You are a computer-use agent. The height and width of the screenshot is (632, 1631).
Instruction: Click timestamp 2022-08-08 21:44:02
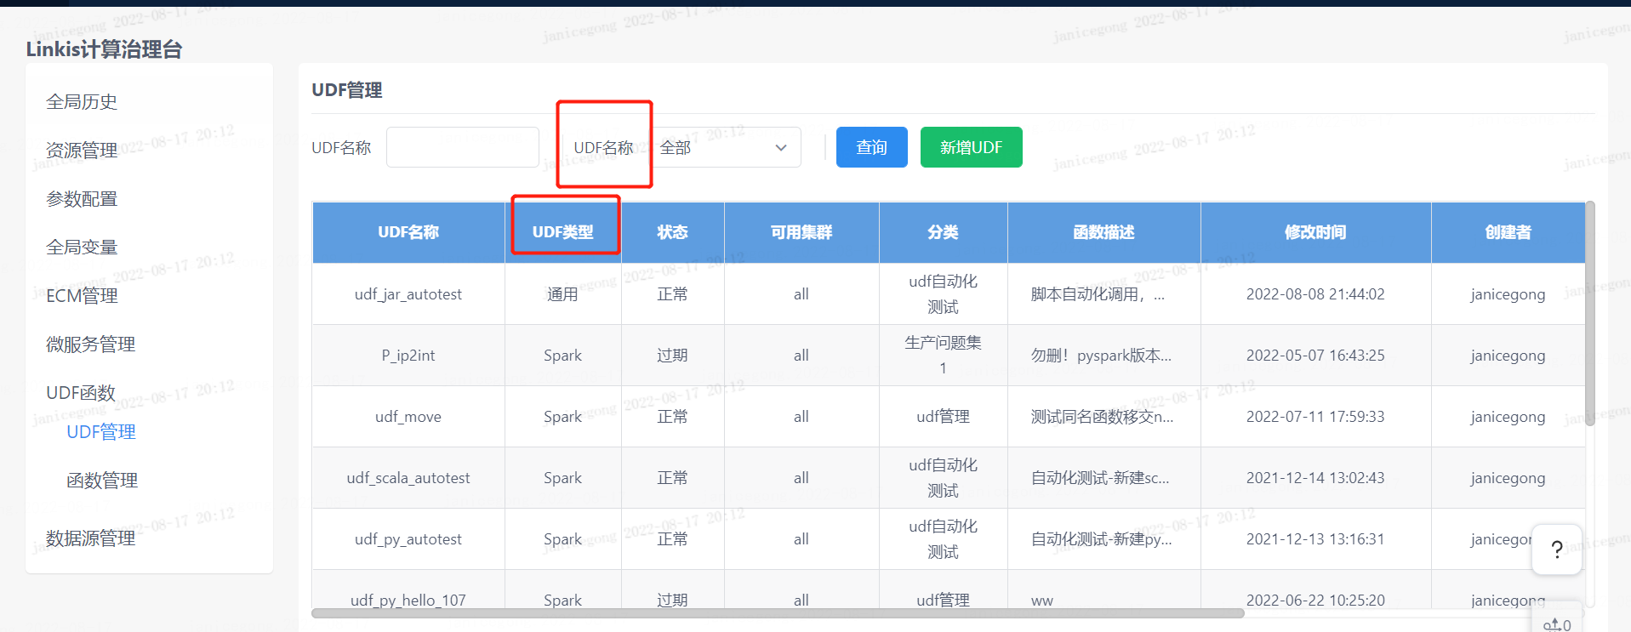pyautogui.click(x=1315, y=294)
